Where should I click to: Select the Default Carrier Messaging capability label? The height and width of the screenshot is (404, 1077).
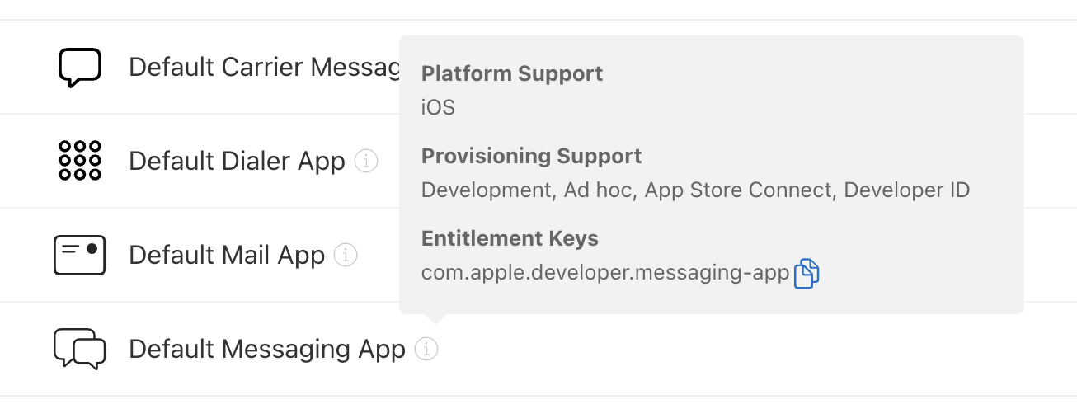[264, 68]
